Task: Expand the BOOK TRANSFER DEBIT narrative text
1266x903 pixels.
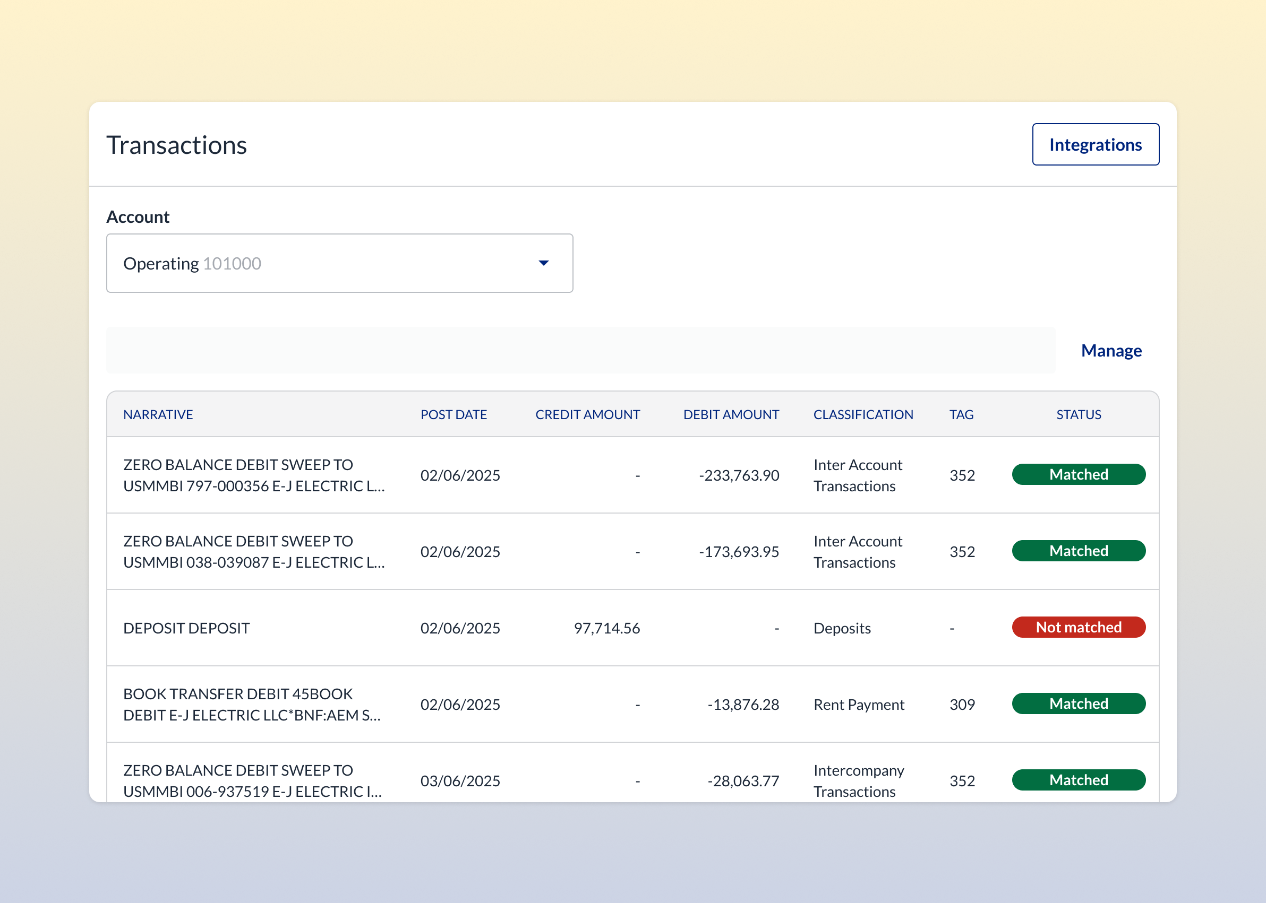Action: tap(252, 705)
